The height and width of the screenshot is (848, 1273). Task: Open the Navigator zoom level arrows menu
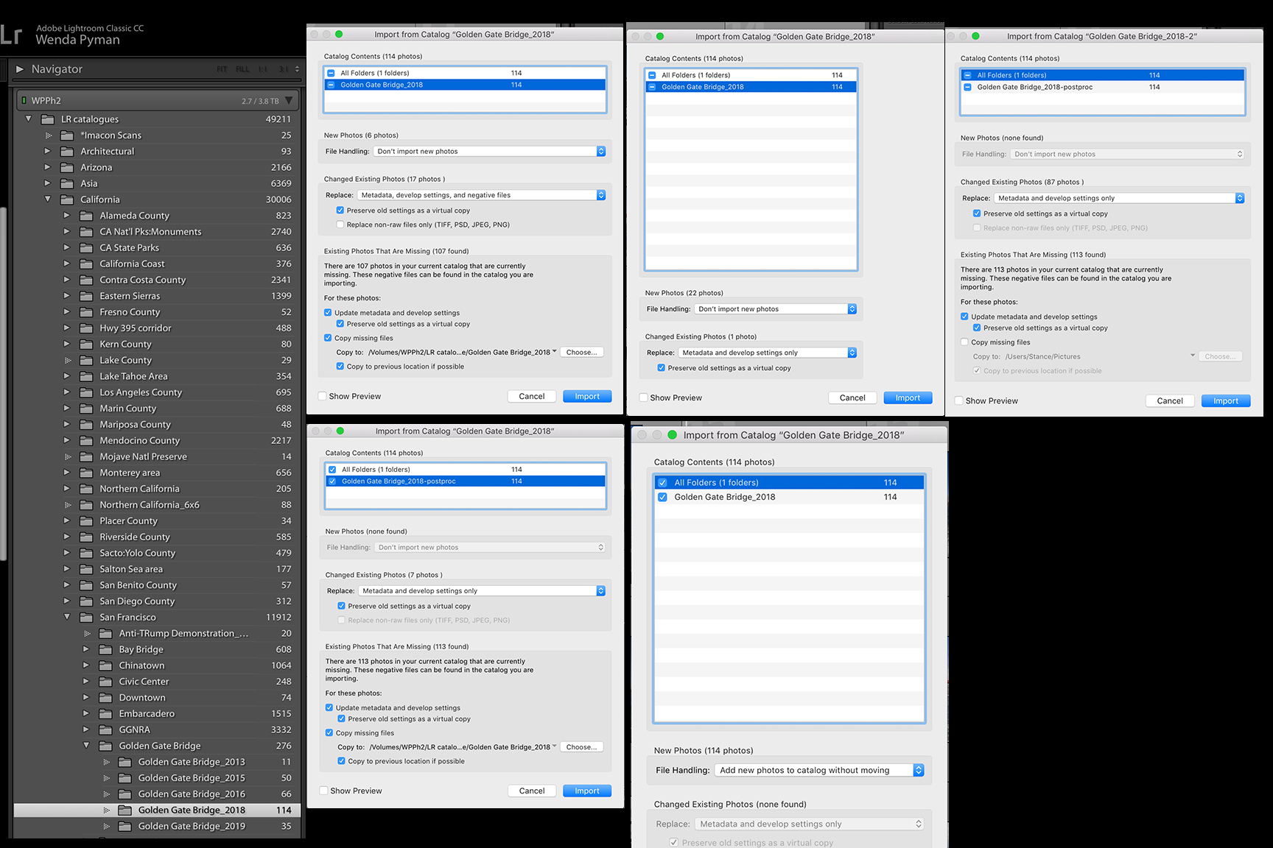tap(297, 69)
